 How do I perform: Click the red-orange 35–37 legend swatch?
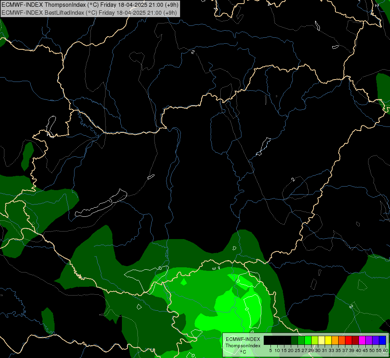point(342,340)
